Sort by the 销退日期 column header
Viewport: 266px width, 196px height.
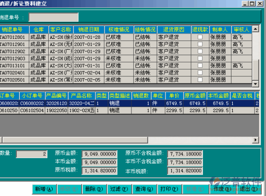coord(89,30)
